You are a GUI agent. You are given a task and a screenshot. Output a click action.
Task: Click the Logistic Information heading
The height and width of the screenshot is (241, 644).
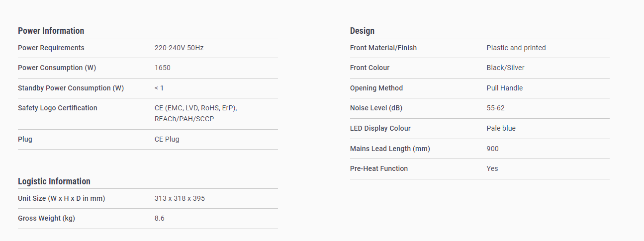(54, 181)
